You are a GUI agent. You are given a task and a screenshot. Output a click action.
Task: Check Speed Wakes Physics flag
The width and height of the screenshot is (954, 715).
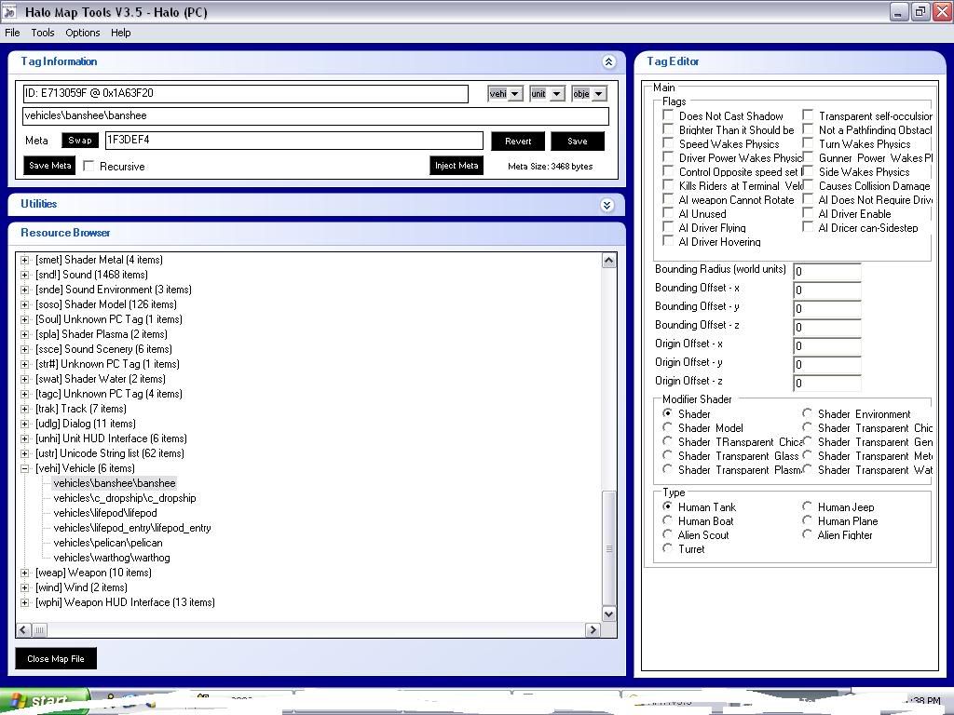[x=668, y=143]
